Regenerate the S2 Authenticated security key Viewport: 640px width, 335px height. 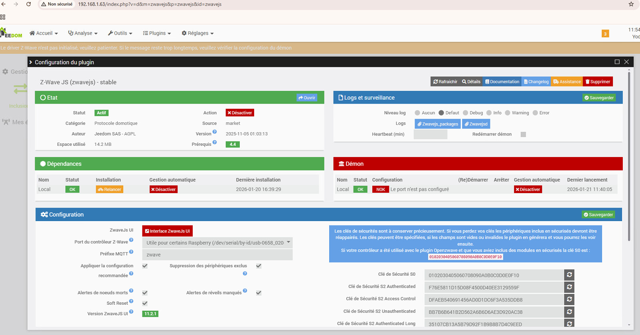(x=569, y=287)
